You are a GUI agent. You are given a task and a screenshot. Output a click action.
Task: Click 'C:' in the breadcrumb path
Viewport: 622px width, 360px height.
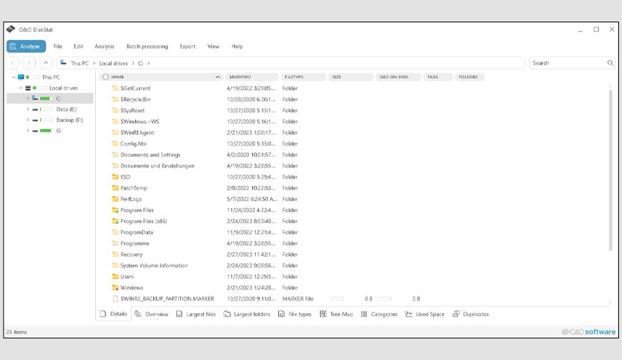click(x=141, y=63)
